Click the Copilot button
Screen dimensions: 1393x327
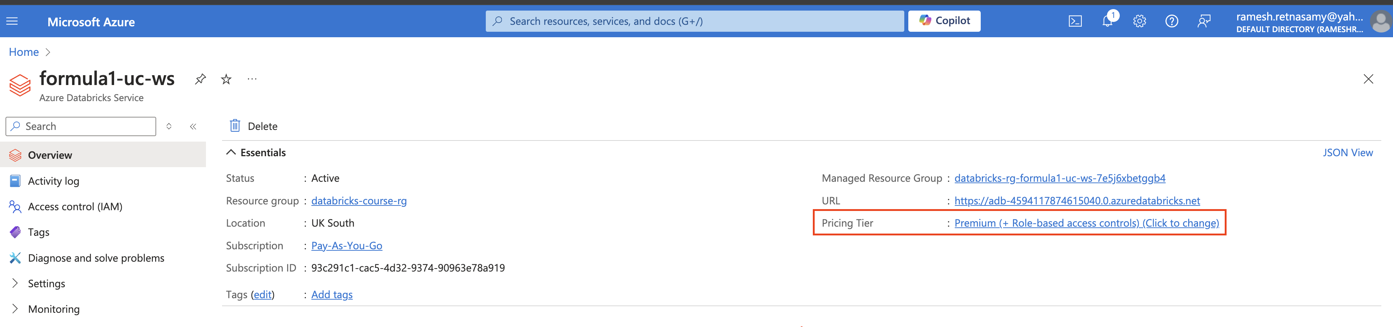click(944, 21)
